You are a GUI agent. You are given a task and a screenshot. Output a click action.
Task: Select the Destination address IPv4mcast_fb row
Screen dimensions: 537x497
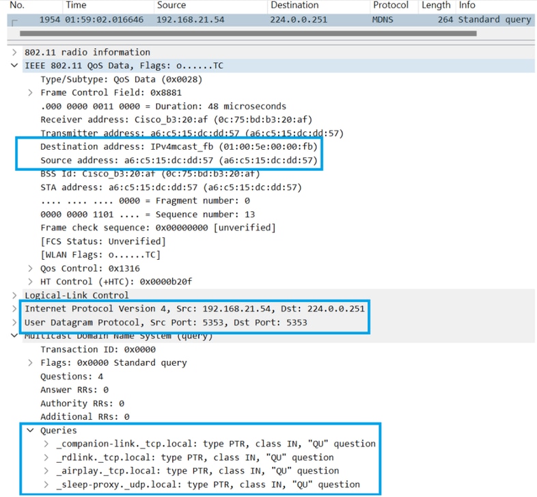pos(179,147)
